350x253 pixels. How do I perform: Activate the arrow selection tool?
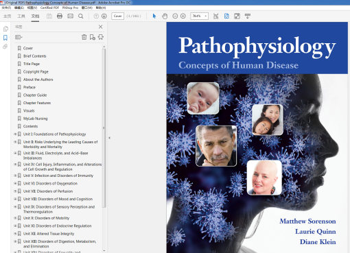pyautogui.click(x=154, y=16)
